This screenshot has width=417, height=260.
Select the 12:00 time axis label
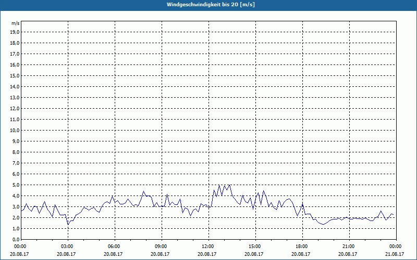coord(207,246)
